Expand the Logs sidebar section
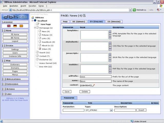164x123 pixels. click(4, 94)
